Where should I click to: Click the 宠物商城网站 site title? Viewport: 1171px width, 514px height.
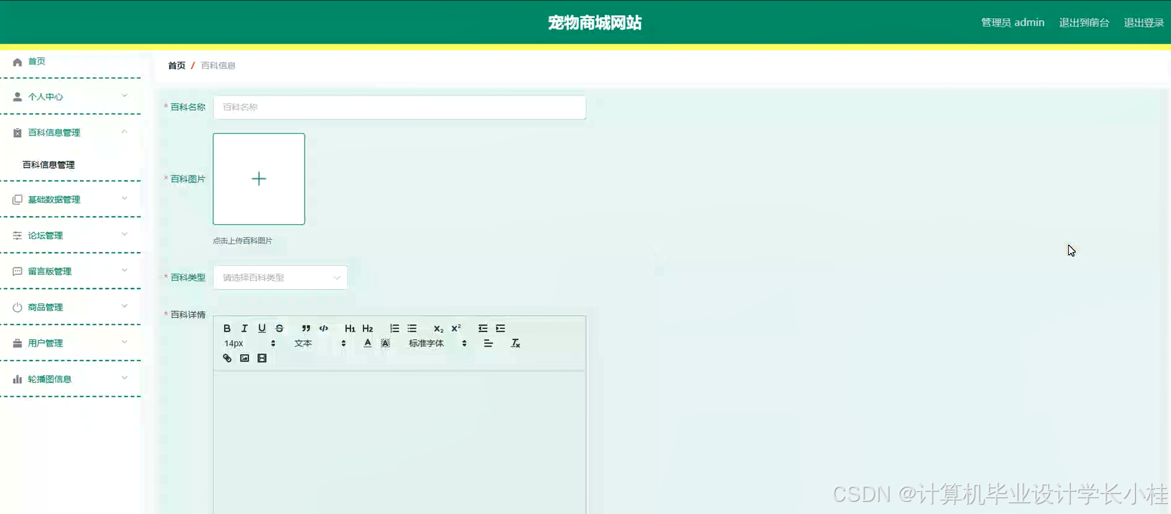point(595,23)
